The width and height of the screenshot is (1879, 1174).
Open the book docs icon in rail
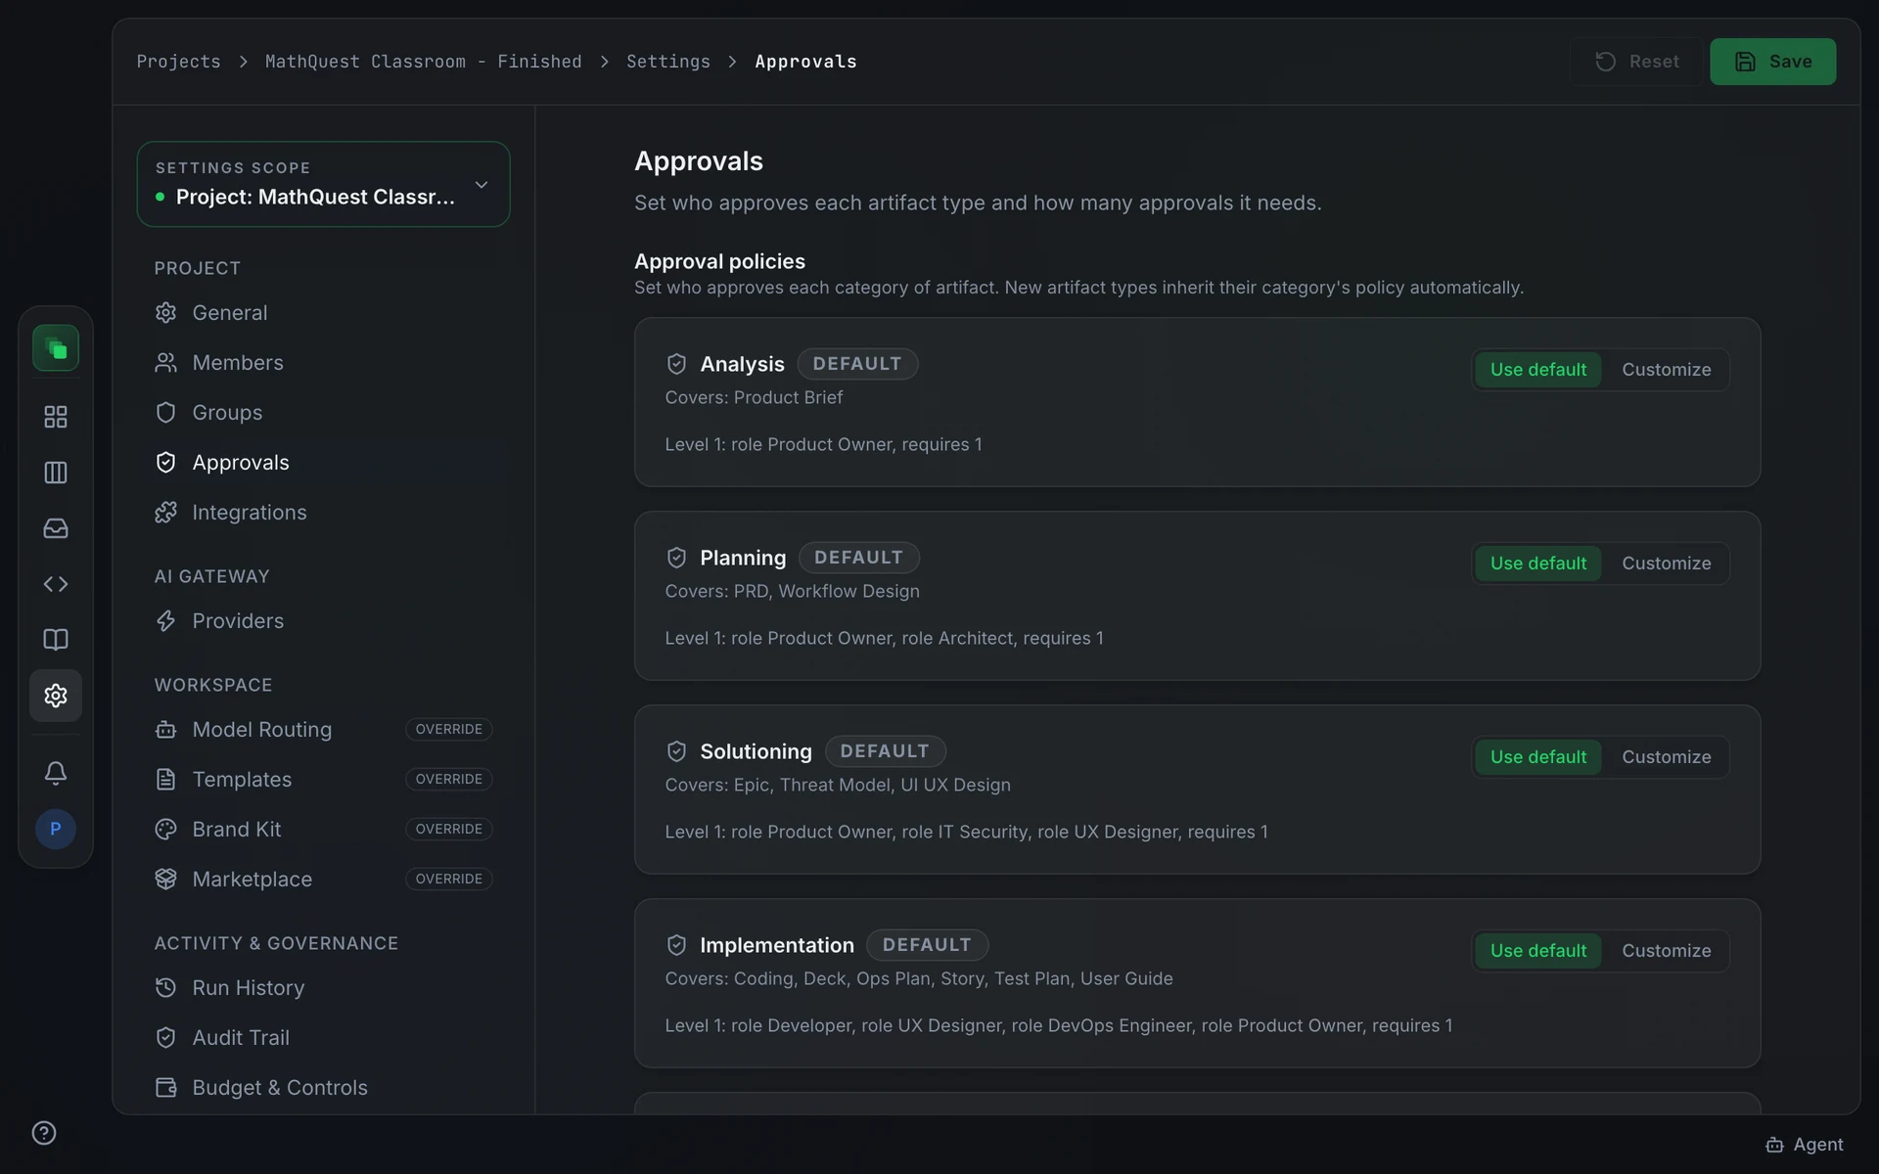[x=56, y=640]
